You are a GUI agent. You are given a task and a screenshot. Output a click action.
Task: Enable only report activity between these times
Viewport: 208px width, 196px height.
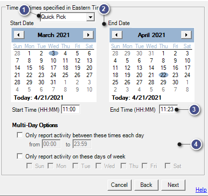(20, 135)
